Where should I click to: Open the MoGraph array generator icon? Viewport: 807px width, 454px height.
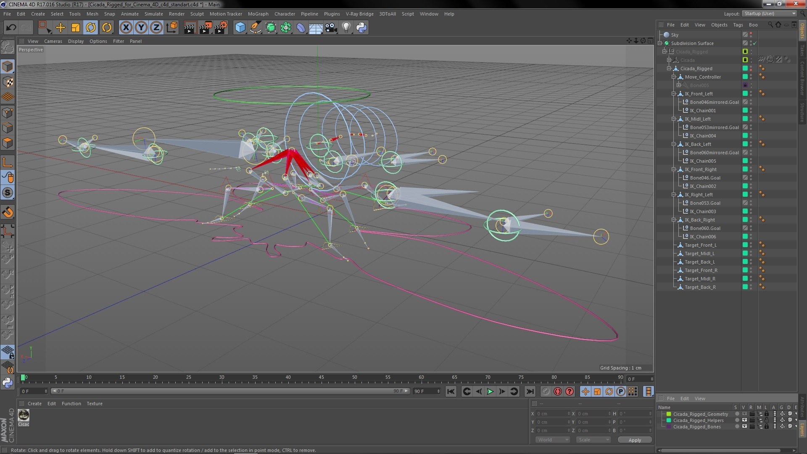(x=286, y=28)
